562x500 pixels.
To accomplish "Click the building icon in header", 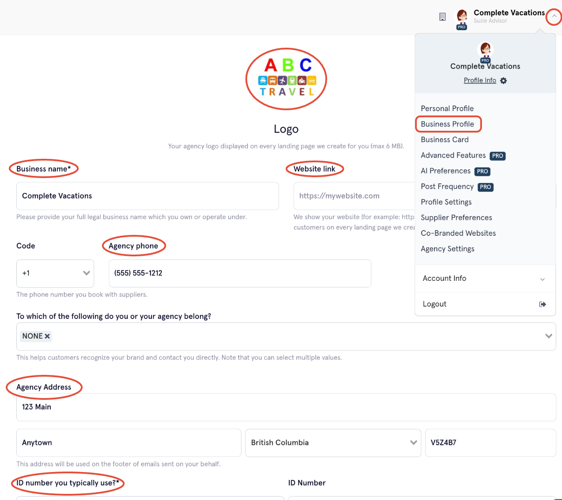I will pyautogui.click(x=442, y=17).
